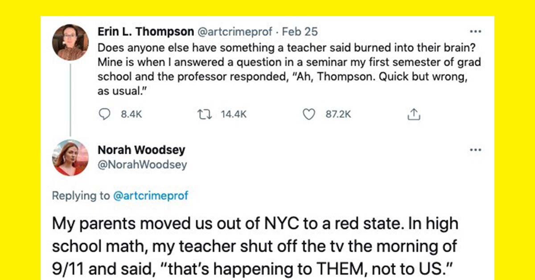Retweet Erin L. Thompson's tweet
Screen dimensions: 535x280
(206, 114)
